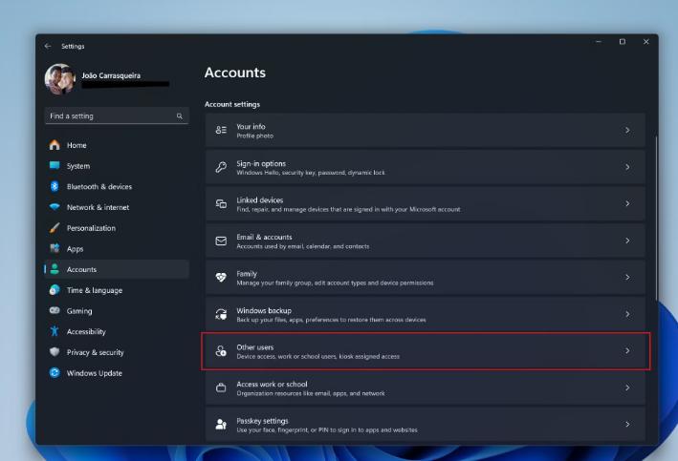This screenshot has height=461, width=678.
Task: Click the Privacy & security shield icon
Action: pyautogui.click(x=55, y=352)
